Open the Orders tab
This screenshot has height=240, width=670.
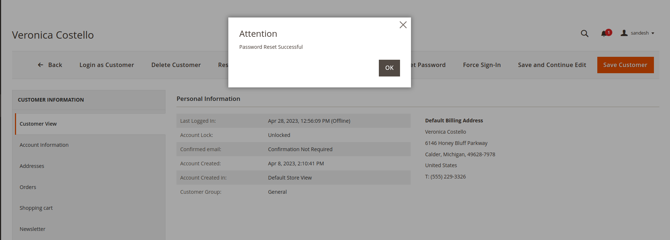28,187
